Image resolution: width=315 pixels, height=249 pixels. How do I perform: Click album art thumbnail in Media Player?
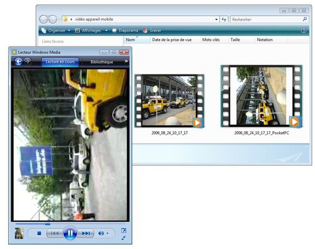[19, 233]
